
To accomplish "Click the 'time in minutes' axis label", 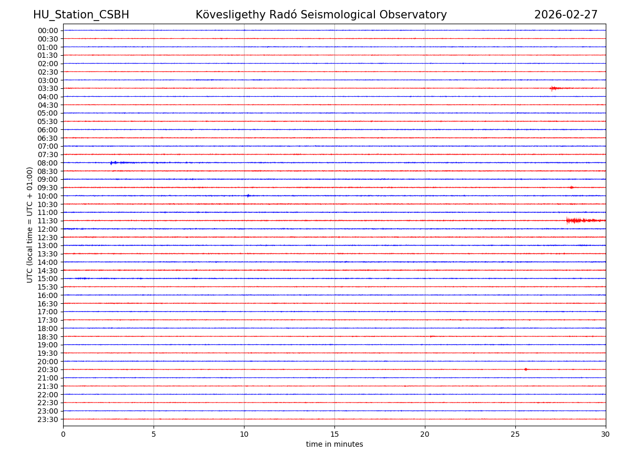I will [334, 445].
